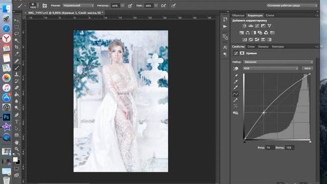Open the RGB channel dropdown
This screenshot has height=184, width=327.
pos(270,68)
